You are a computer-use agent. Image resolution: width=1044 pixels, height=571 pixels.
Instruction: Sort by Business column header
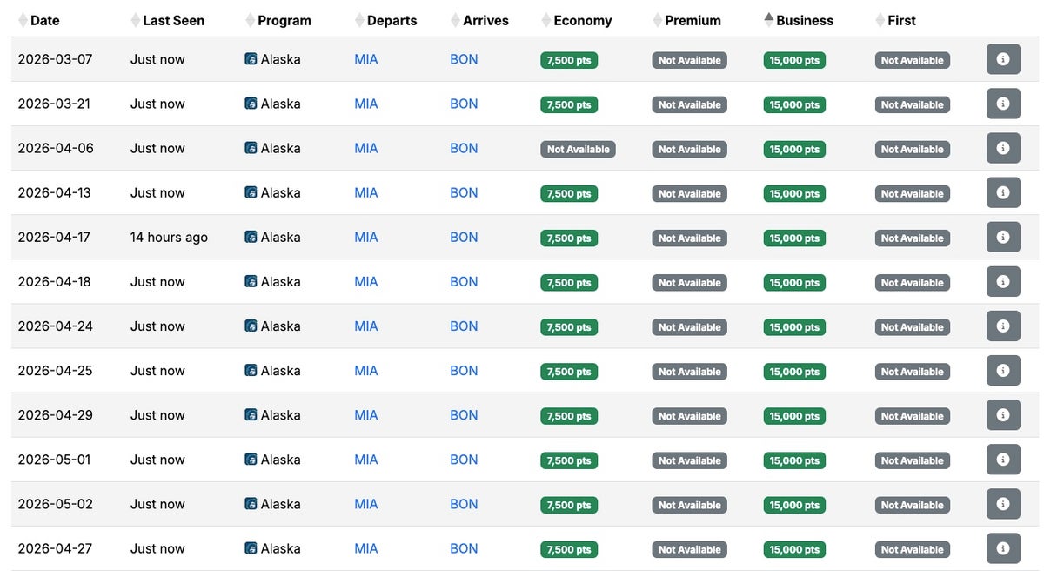804,20
